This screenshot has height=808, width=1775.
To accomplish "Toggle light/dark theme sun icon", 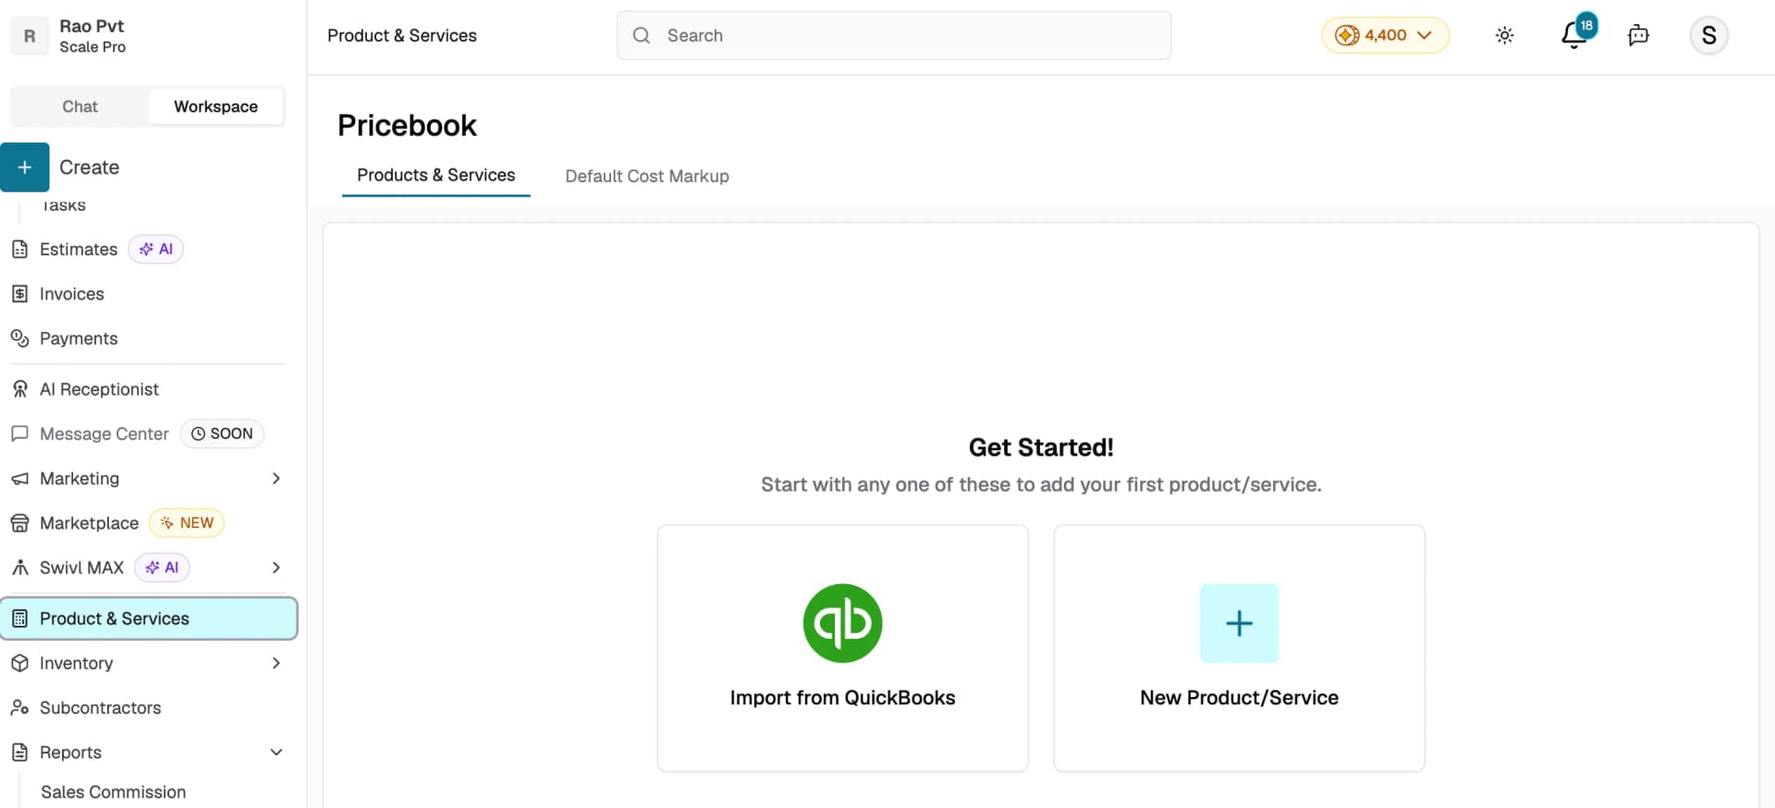I will click(1505, 35).
